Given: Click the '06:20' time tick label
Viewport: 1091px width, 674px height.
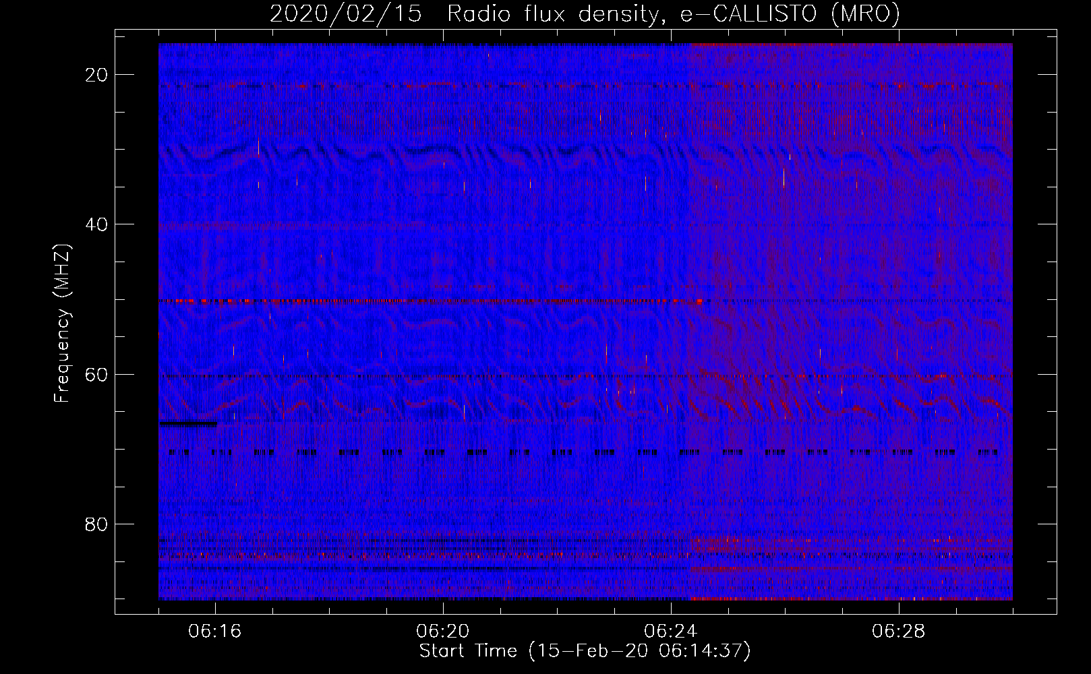Looking at the screenshot, I should pyautogui.click(x=443, y=632).
